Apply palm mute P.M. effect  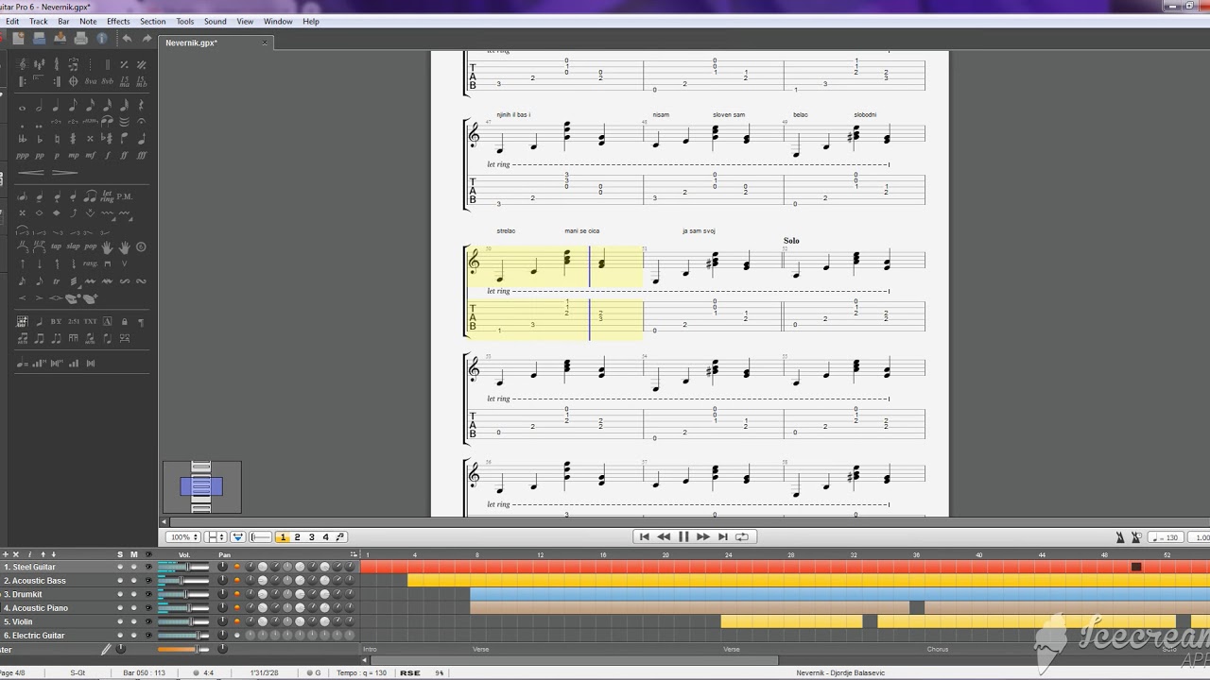(x=124, y=196)
